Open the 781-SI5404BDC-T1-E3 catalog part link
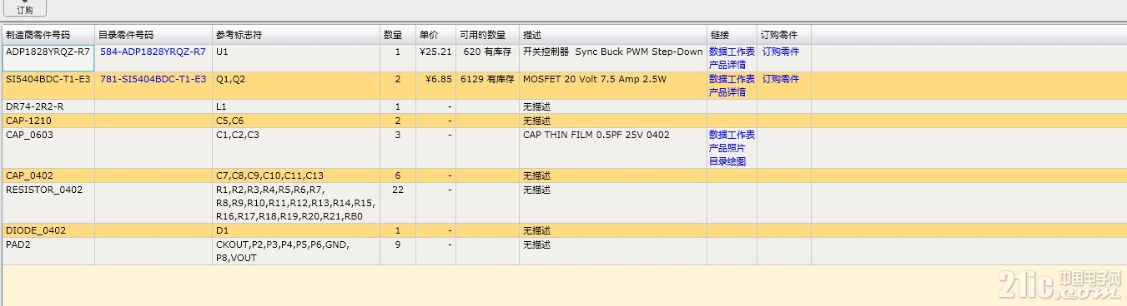The image size is (1127, 306). click(x=153, y=79)
